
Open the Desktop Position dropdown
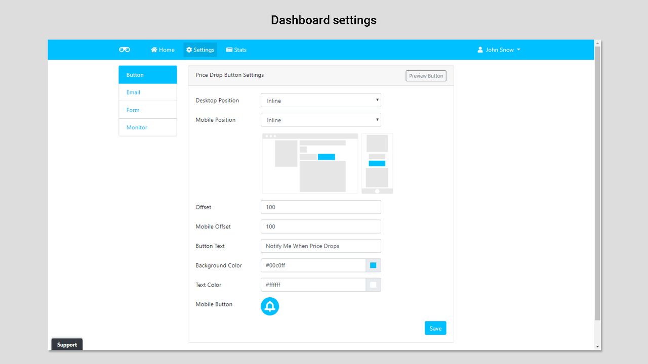pos(320,100)
